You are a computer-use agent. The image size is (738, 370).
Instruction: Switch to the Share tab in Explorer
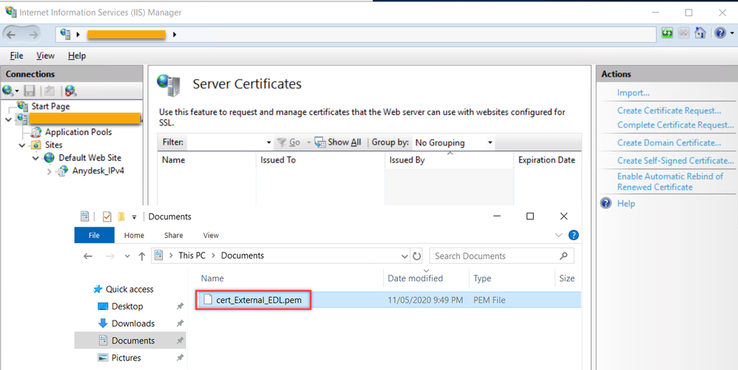(174, 236)
